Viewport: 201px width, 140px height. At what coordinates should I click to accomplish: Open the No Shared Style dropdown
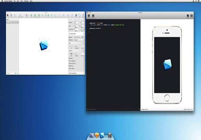[x=76, y=34]
